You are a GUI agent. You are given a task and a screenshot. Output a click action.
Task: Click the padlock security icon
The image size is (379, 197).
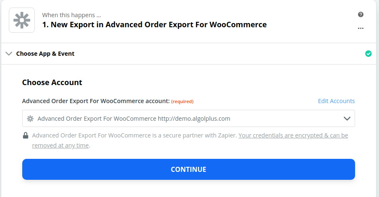tap(25, 135)
